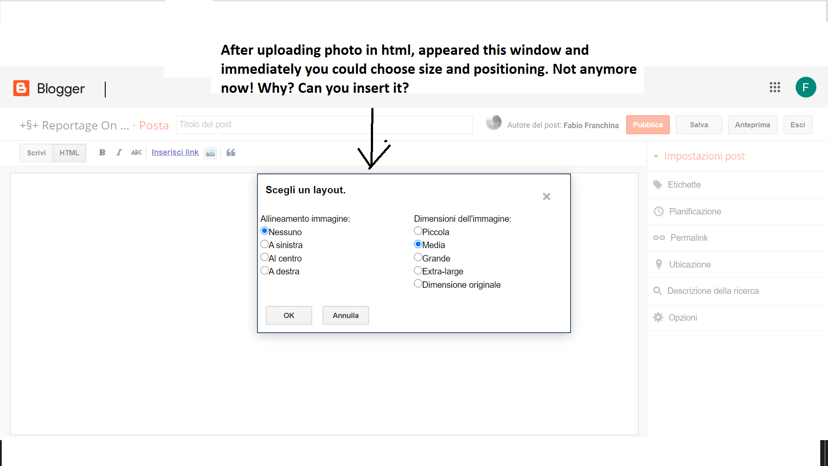
Task: Switch to the HTML editor tab
Action: pyautogui.click(x=69, y=153)
